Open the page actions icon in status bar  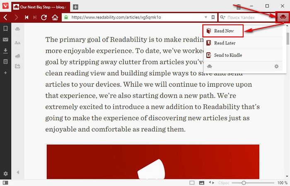pos(211,182)
